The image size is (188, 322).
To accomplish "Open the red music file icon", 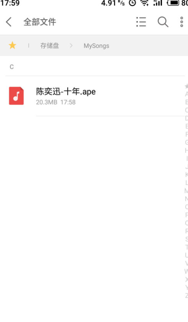I will [16, 96].
